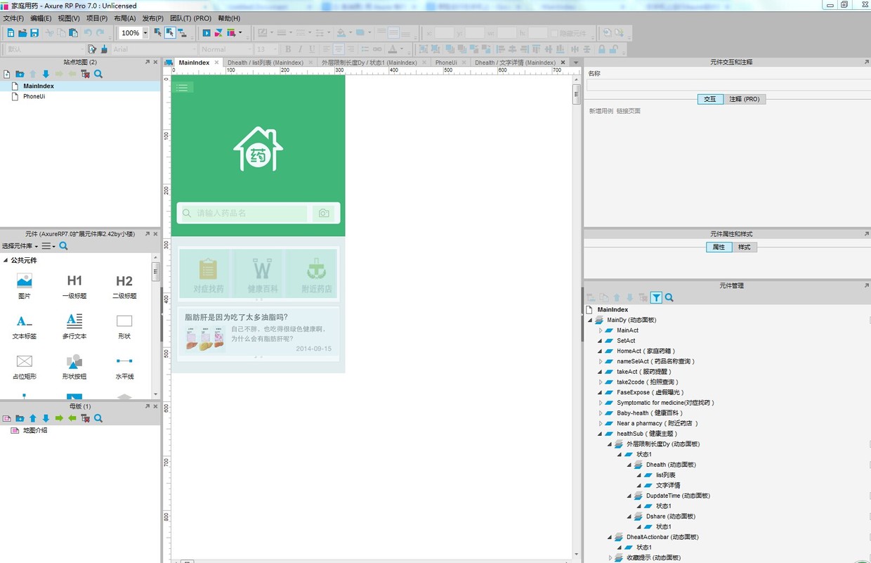871x563 pixels.
Task: Click the camera icon in the canvas search bar
Action: pyautogui.click(x=324, y=213)
